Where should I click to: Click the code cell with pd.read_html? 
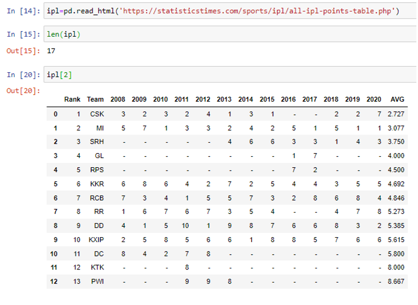[x=230, y=11]
